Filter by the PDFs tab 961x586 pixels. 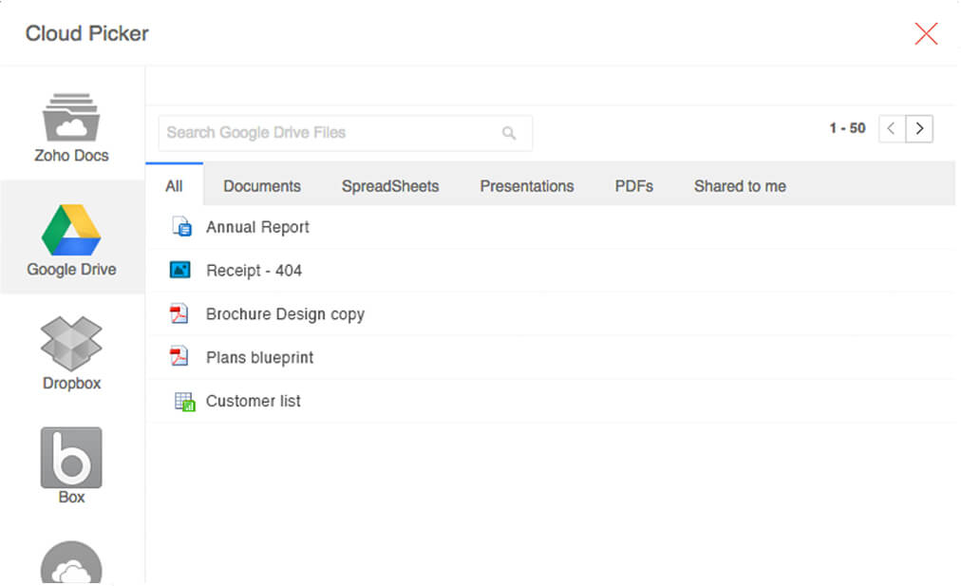tap(633, 186)
